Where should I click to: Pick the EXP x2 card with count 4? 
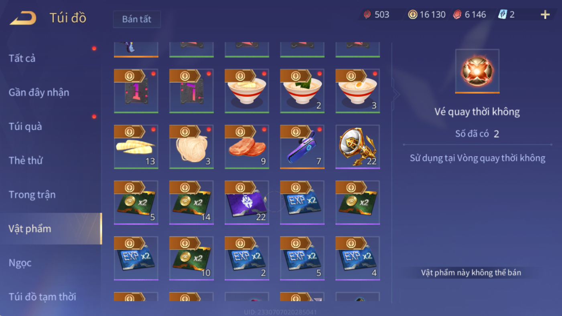[x=357, y=258]
